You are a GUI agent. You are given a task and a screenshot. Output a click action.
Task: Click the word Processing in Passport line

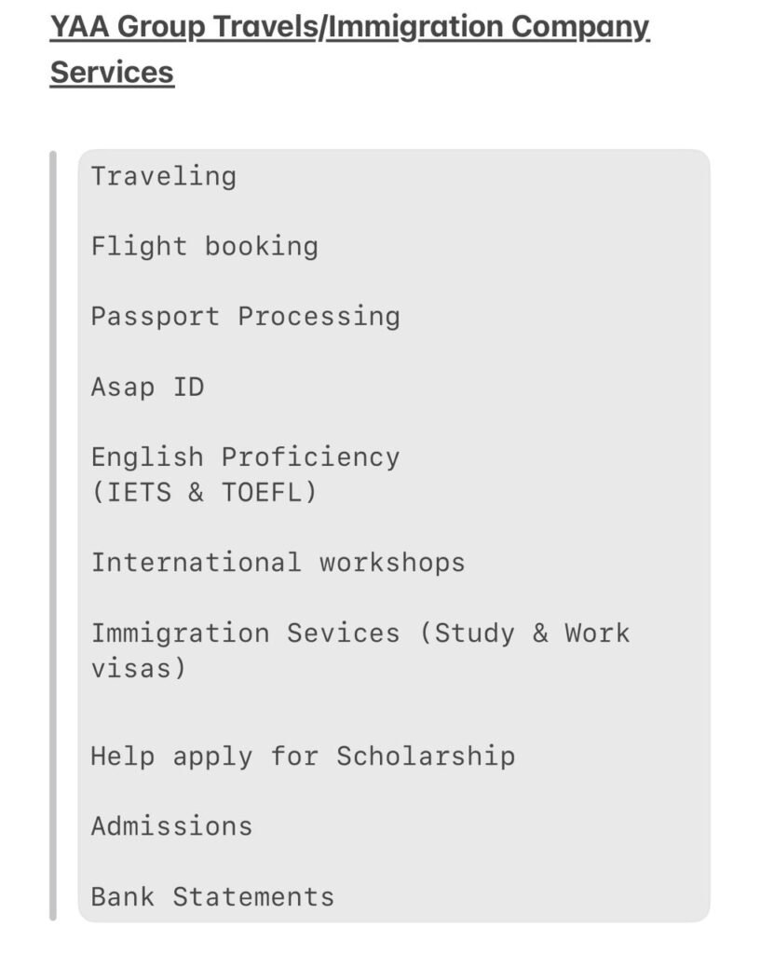(319, 317)
